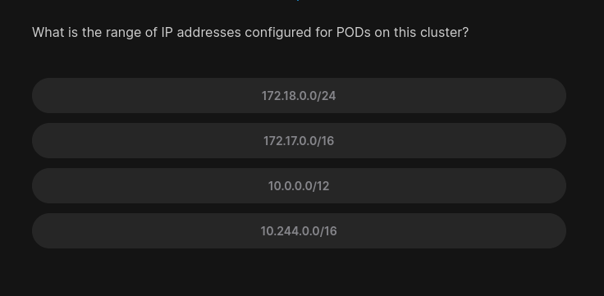Choose answer 172.17.0.0/16
Image resolution: width=604 pixels, height=296 pixels.
(x=299, y=140)
